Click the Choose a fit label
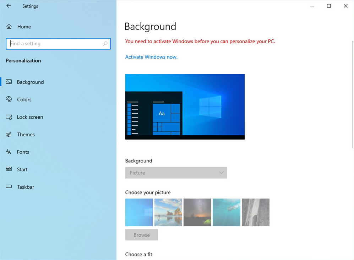This screenshot has height=260, width=354. point(138,254)
